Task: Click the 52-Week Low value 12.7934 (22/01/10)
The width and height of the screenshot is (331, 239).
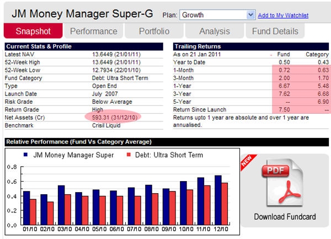Action: pyautogui.click(x=116, y=70)
